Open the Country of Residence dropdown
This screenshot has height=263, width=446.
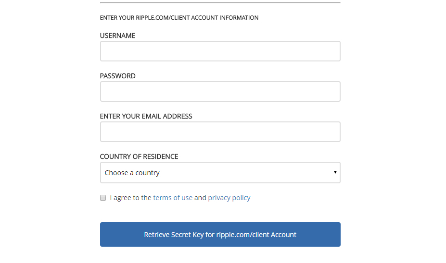click(220, 173)
